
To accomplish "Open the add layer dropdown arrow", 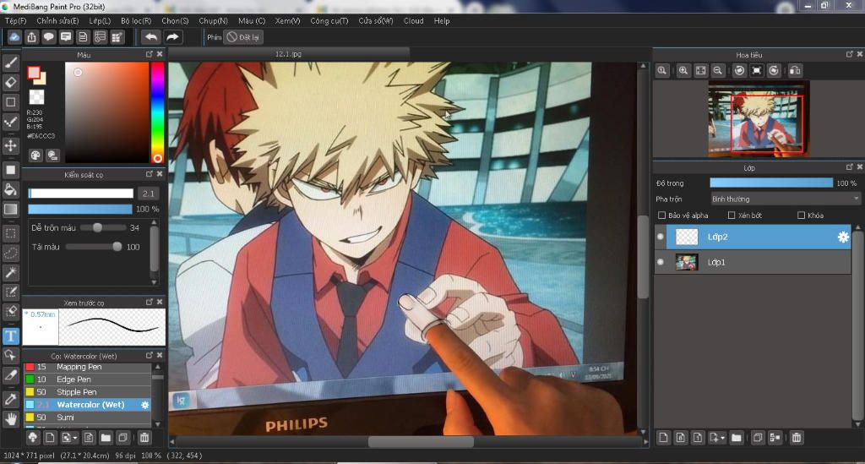I will [x=722, y=438].
